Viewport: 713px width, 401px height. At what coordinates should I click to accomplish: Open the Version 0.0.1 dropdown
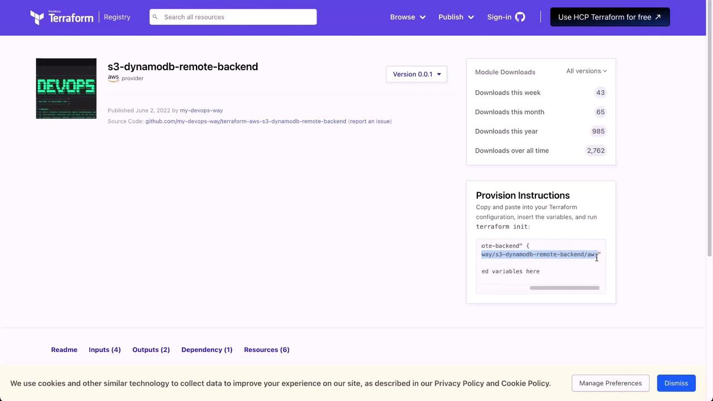417,74
